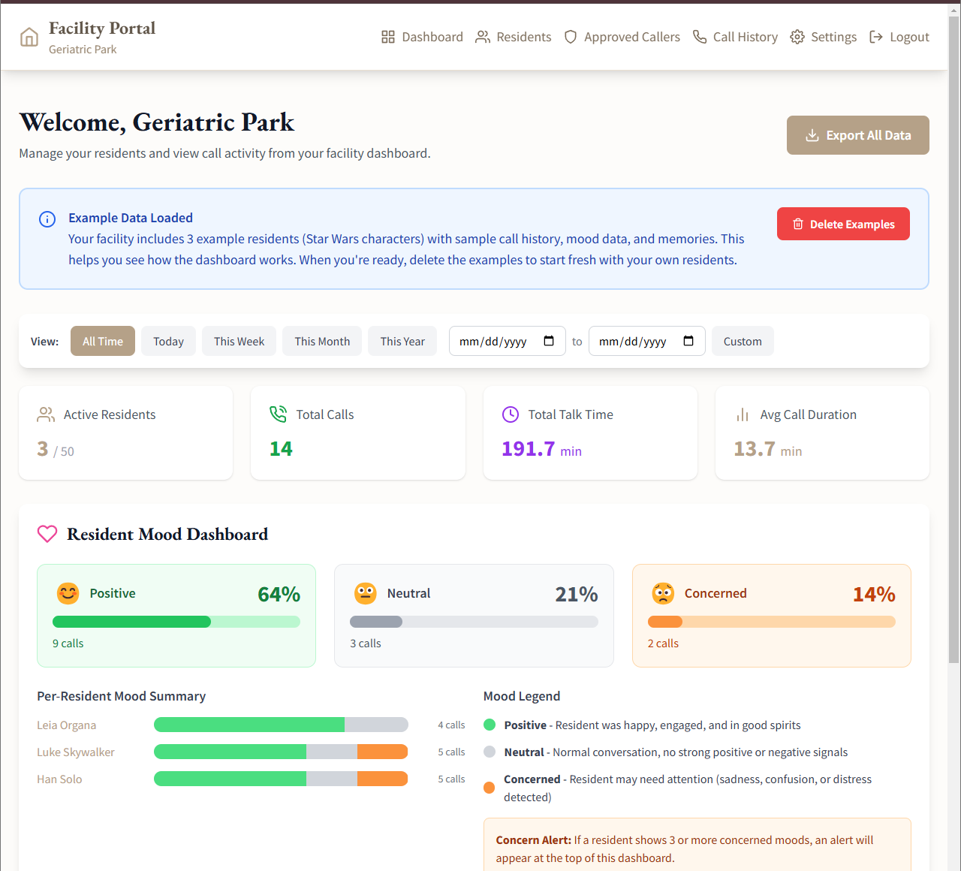Open the Settings gear icon
This screenshot has width=961, height=871.
click(x=797, y=36)
